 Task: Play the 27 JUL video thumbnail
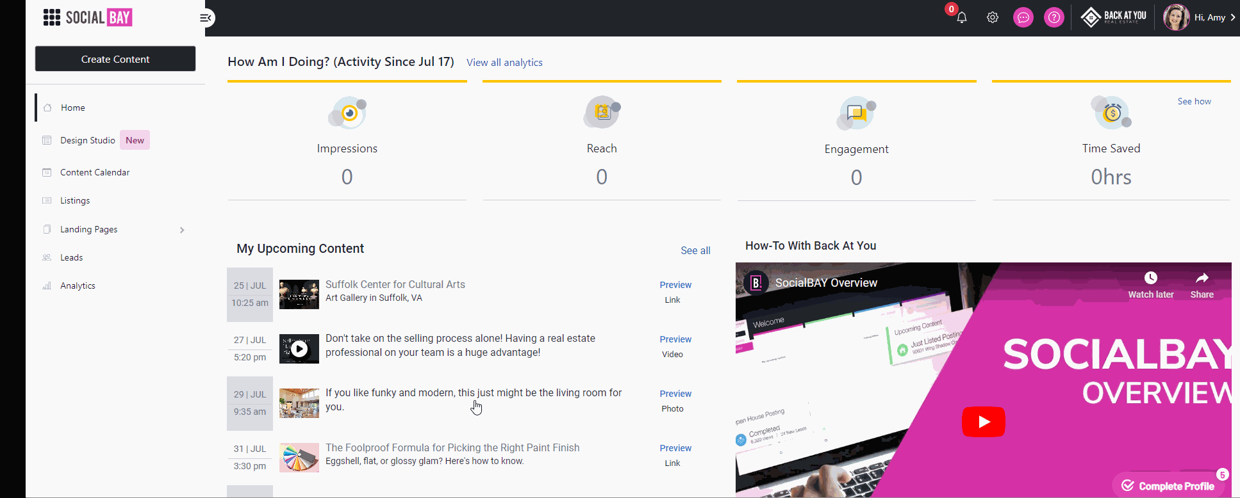(299, 349)
